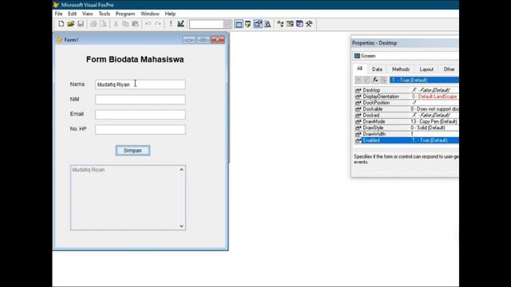Select the Dockable property row
This screenshot has height=287, width=511.
pos(406,109)
